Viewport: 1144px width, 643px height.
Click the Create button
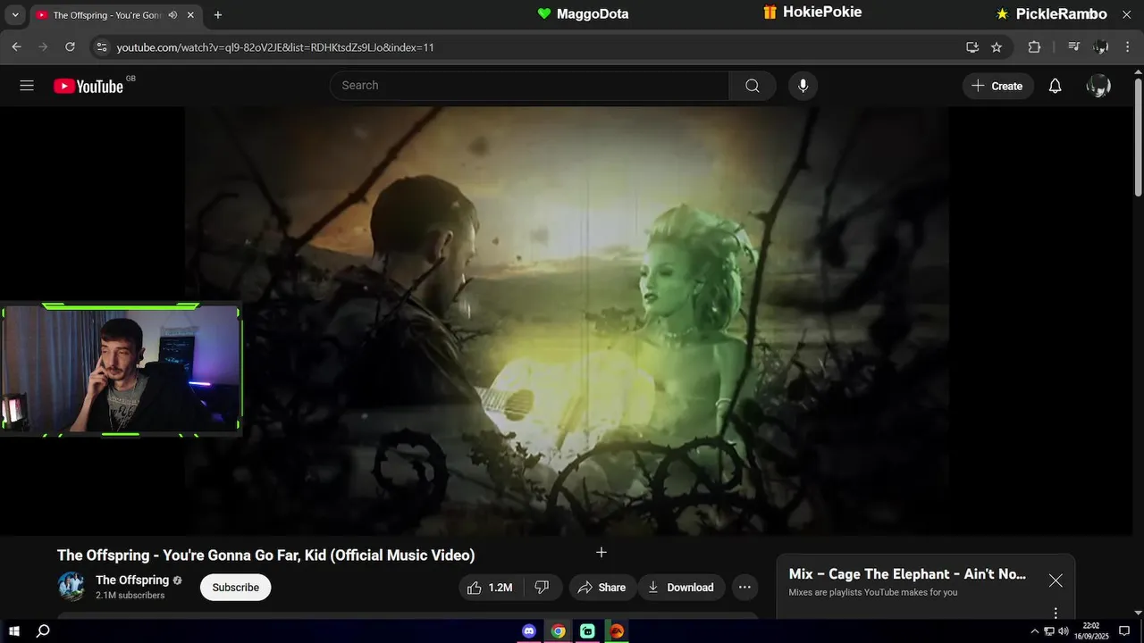click(x=998, y=86)
